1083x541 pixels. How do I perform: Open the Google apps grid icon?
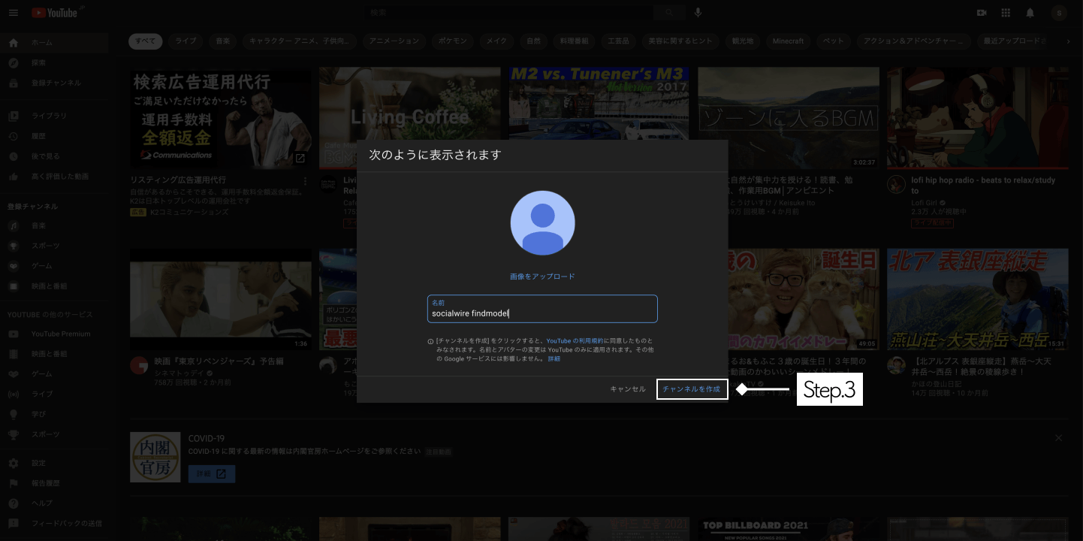pyautogui.click(x=1006, y=12)
